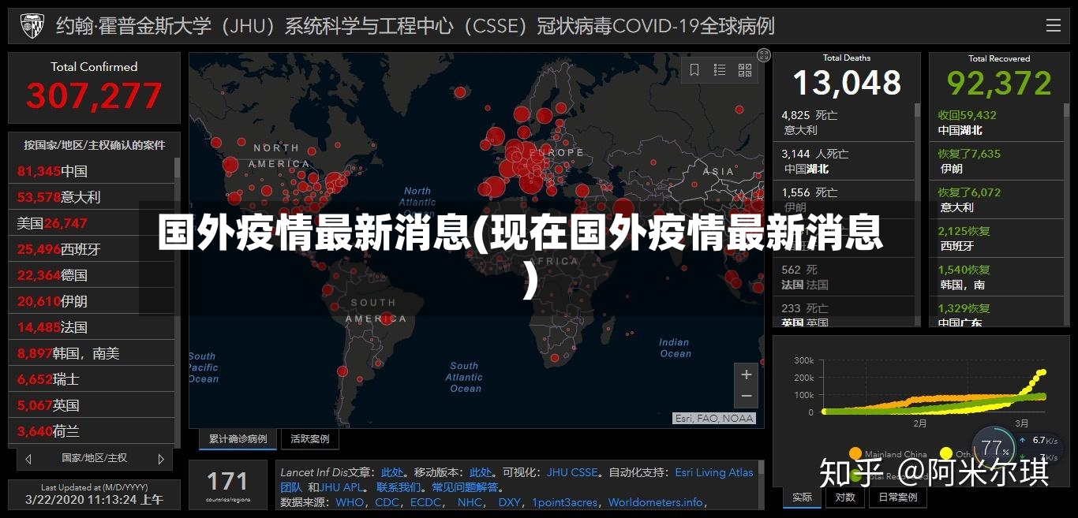Select the 对数 chart tab

(x=845, y=498)
